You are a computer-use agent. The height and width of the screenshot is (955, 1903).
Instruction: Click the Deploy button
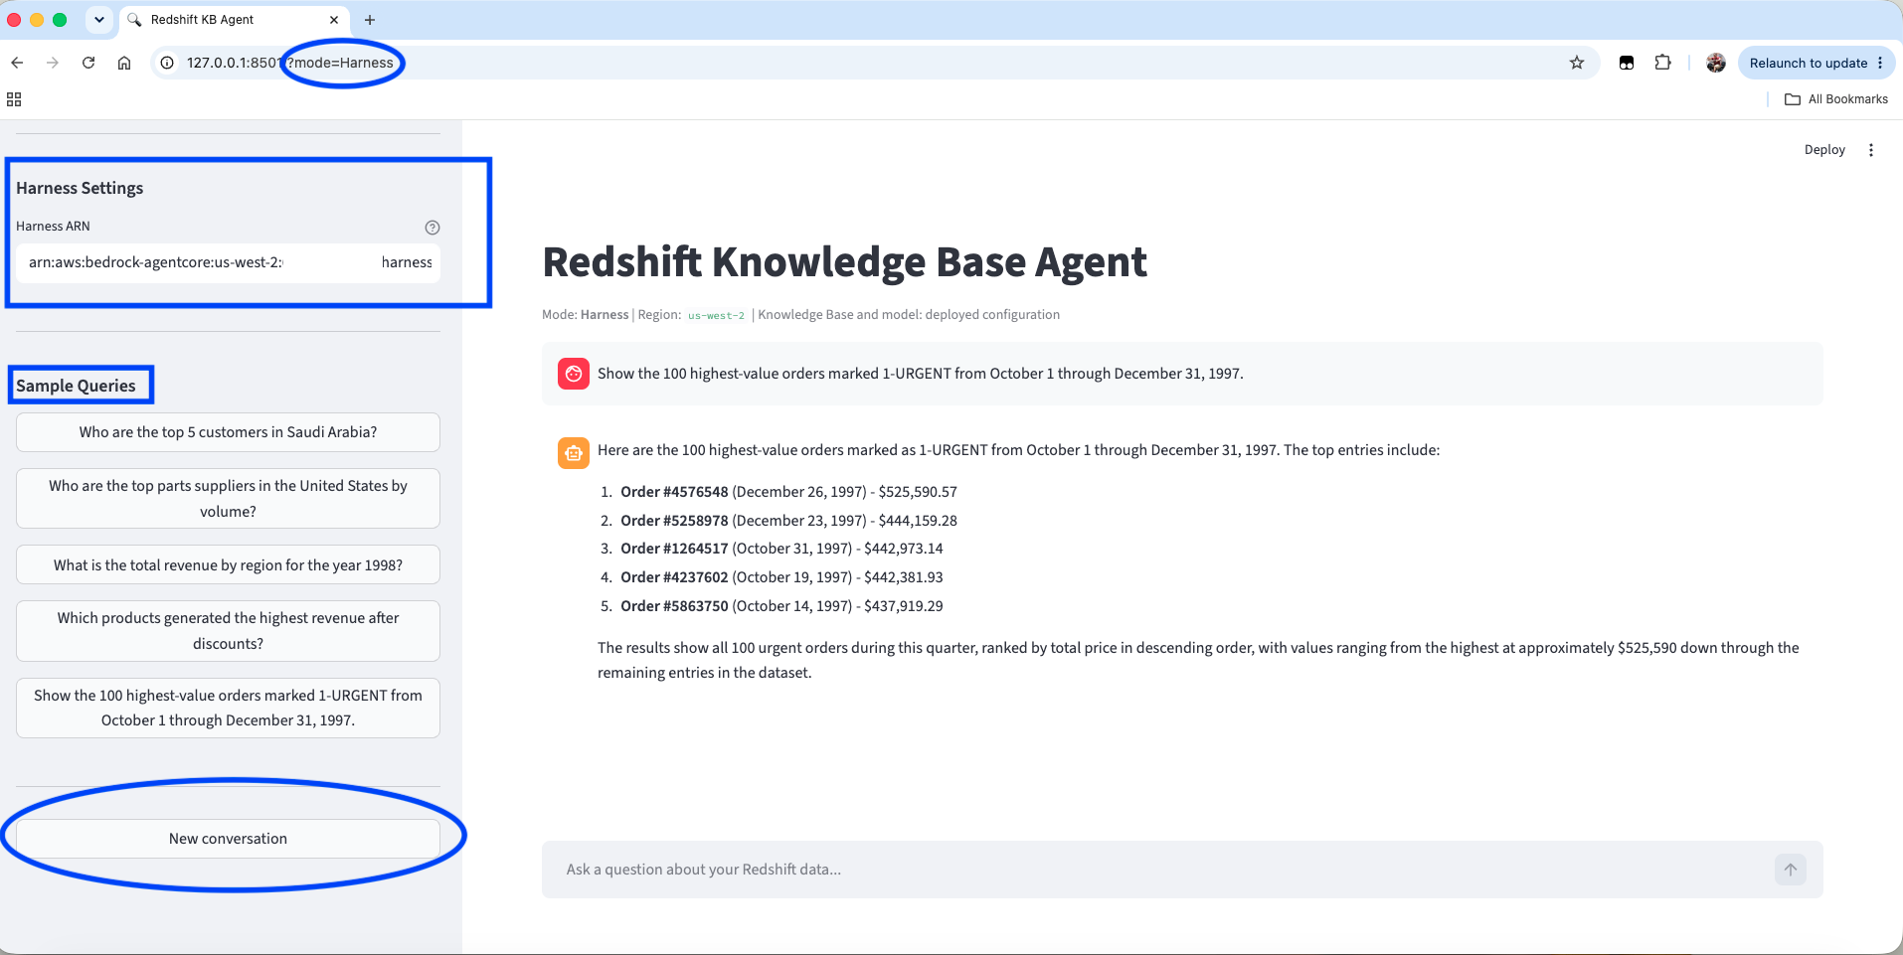pos(1824,150)
